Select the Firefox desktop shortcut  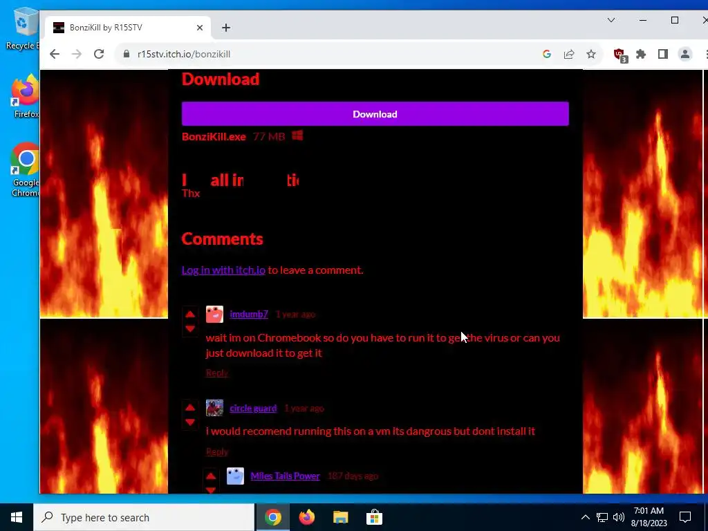[x=26, y=96]
